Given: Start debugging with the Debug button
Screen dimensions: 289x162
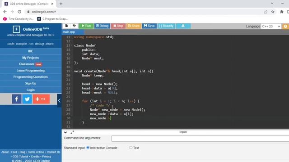Looking at the screenshot, I should coord(102,26).
